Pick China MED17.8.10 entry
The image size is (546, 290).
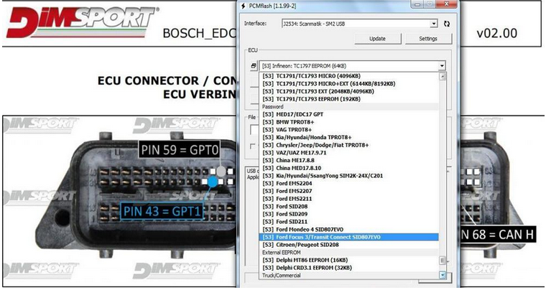349,167
